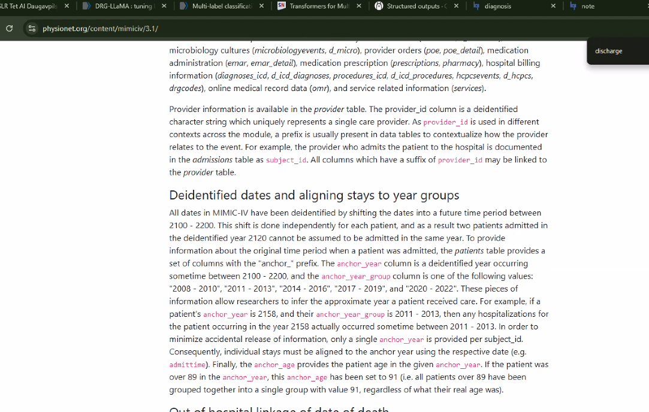Click pink 'anchor_year' before 'is provided per subject_id'
This screenshot has width=649, height=412.
pos(402,340)
